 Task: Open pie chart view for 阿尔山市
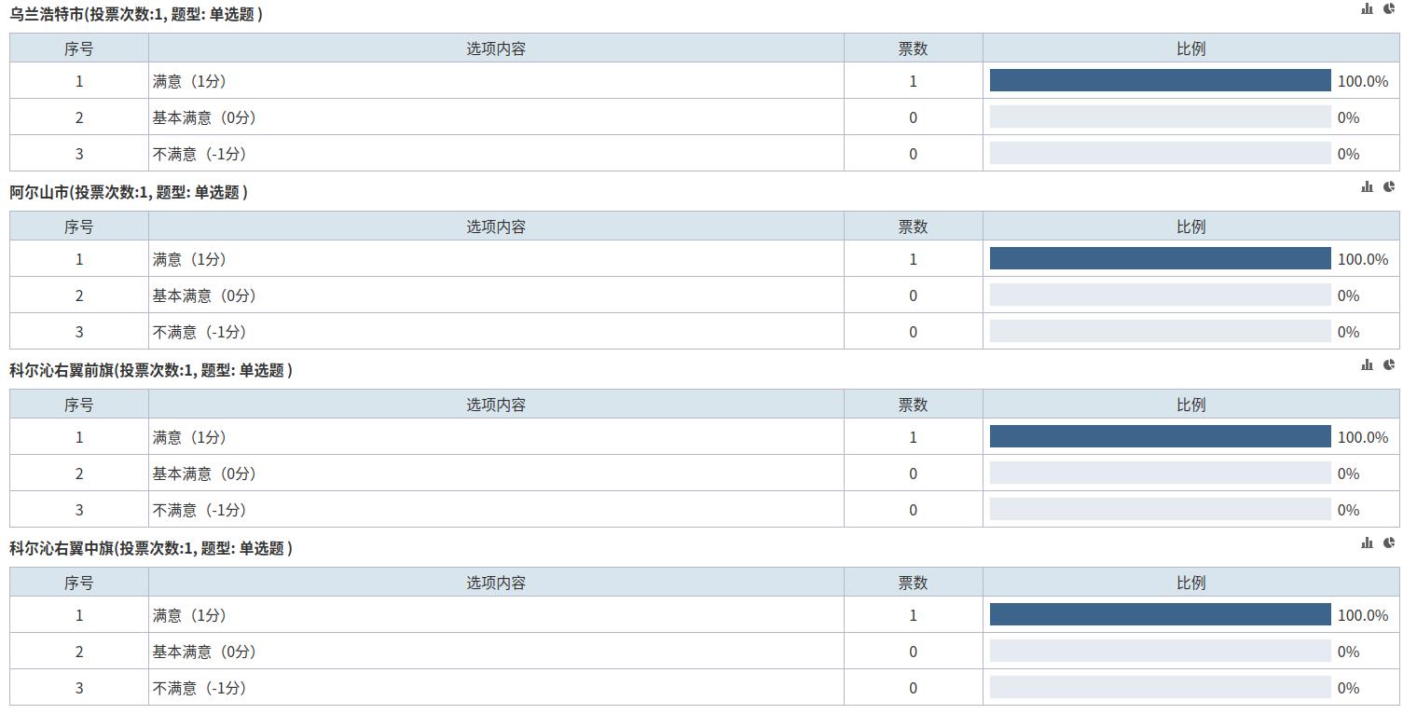(x=1389, y=186)
